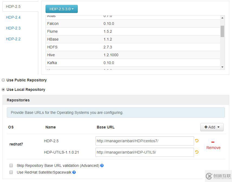Viewport: 232px width, 182px height.
Task: Click the Flume version 1.5.2 value
Action: pos(108,31)
